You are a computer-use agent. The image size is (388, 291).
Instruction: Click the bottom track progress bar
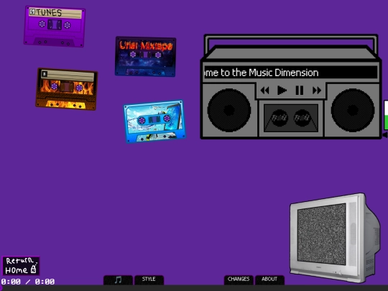194,288
